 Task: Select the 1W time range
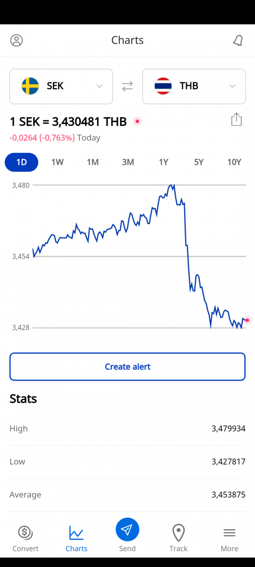[57, 162]
